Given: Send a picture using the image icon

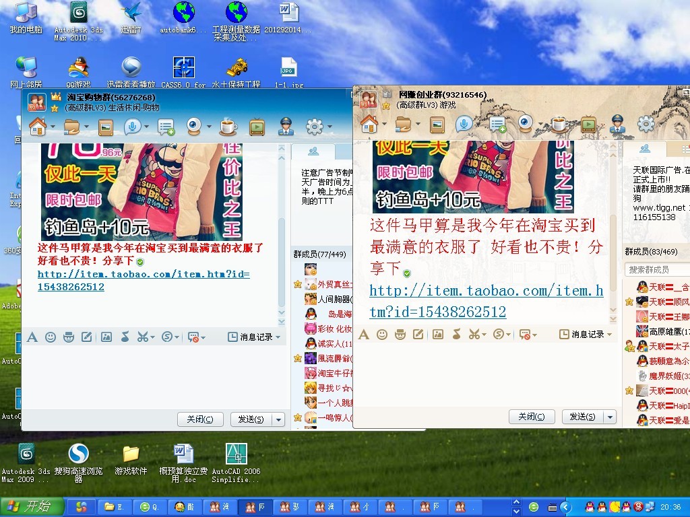Looking at the screenshot, I should (437, 335).
